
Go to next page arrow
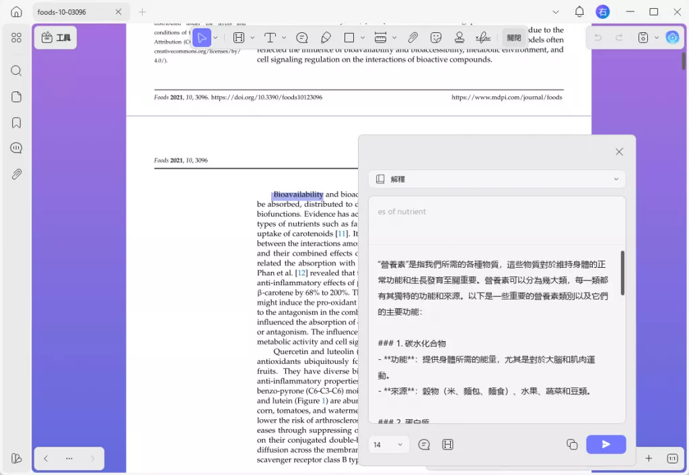coord(92,458)
